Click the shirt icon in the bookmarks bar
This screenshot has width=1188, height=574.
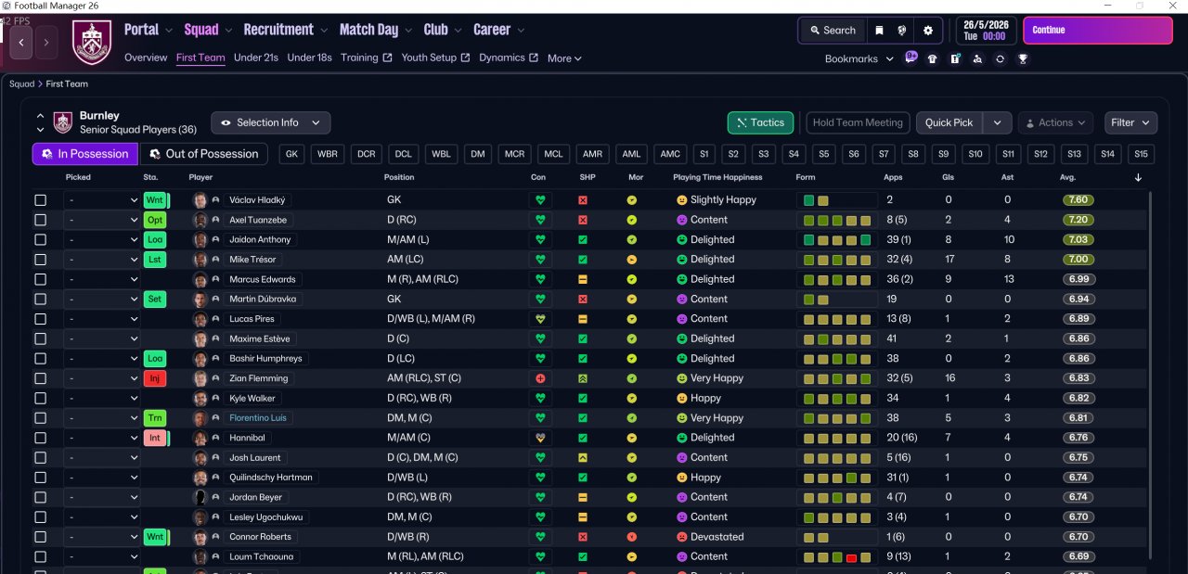tap(933, 58)
